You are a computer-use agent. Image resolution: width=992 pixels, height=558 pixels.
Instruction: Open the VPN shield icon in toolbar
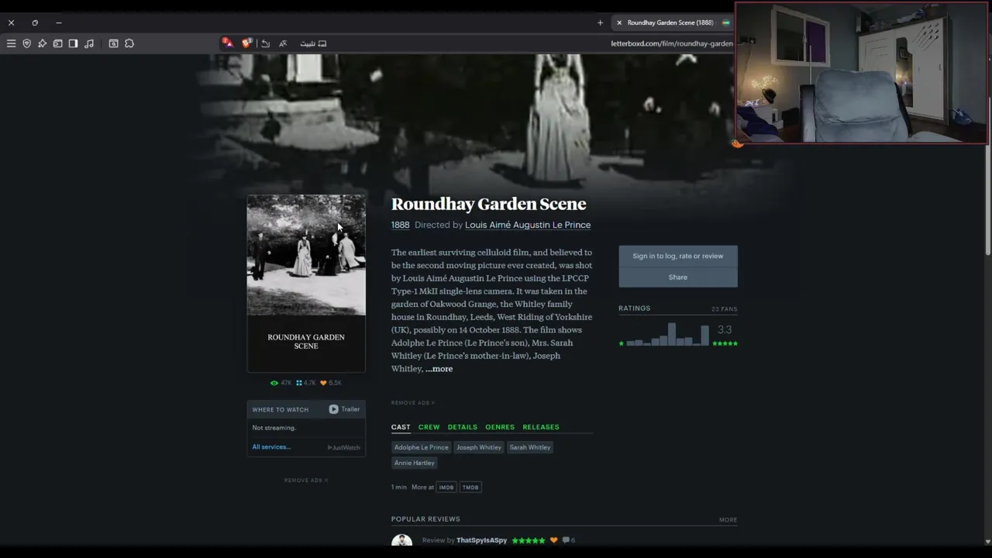[26, 43]
